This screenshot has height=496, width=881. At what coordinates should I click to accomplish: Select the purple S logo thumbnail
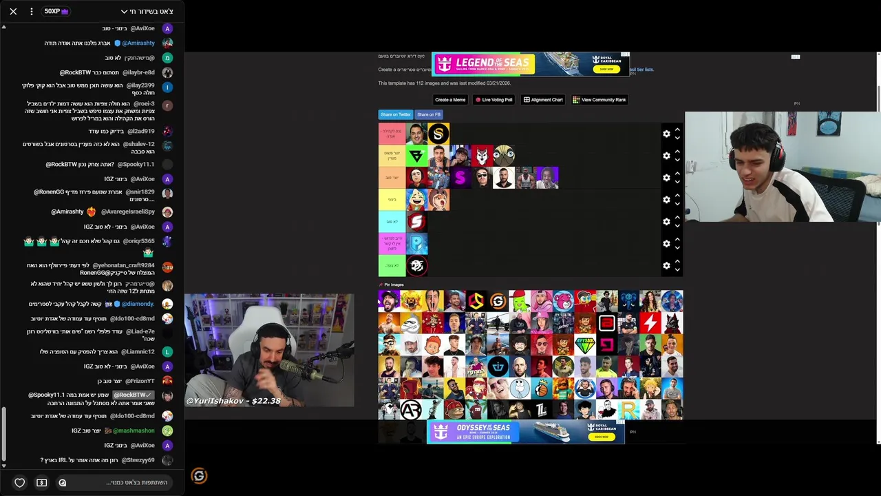tap(460, 178)
